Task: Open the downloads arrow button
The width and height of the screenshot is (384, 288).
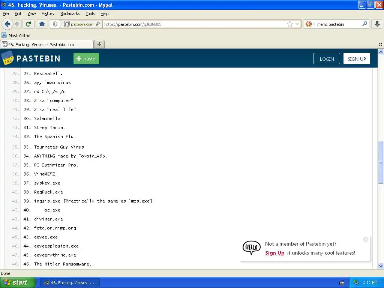Action: pyautogui.click(x=377, y=24)
